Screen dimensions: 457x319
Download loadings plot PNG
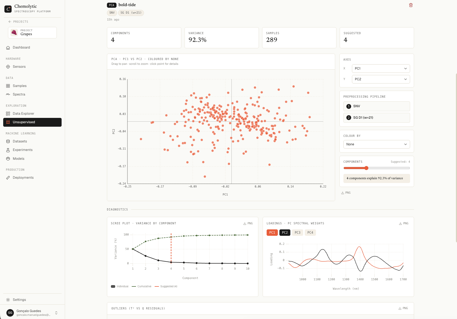click(x=404, y=224)
